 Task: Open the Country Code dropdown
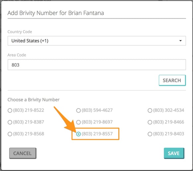click(97, 41)
